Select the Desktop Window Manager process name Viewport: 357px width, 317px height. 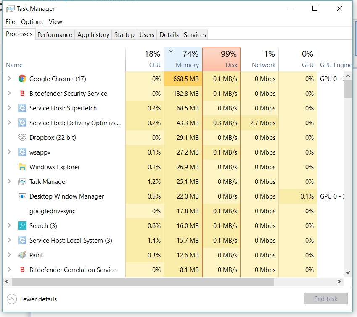tap(67, 196)
